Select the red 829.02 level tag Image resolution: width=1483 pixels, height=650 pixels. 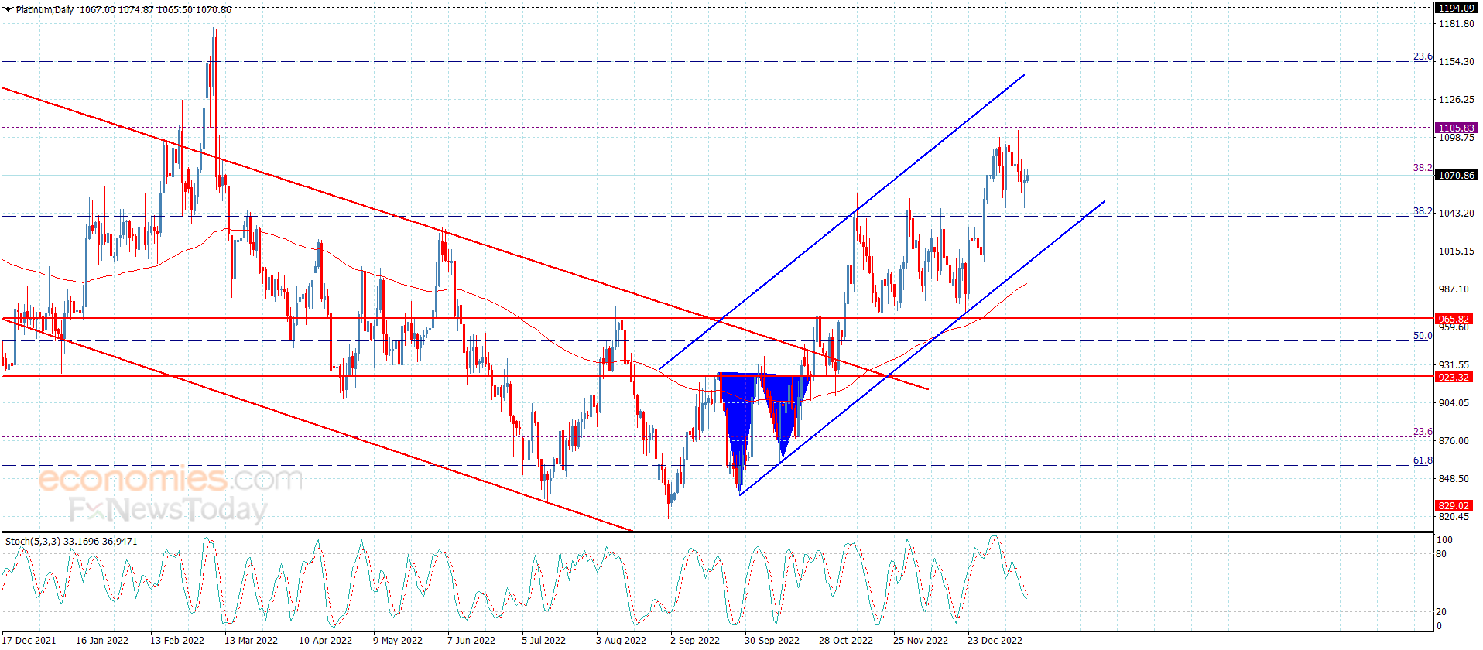tap(1454, 506)
